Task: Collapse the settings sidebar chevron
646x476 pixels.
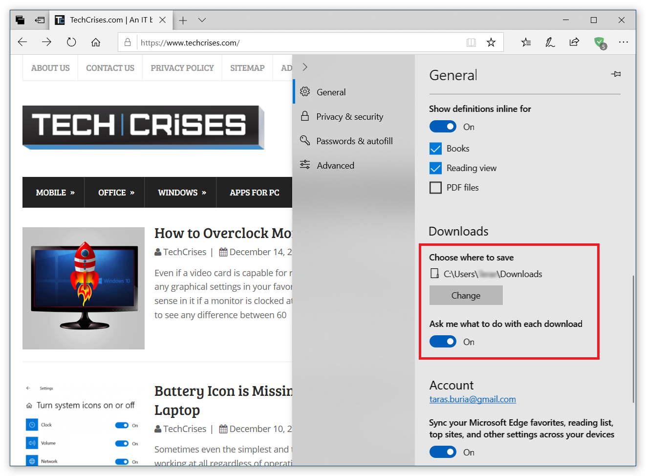Action: [305, 67]
